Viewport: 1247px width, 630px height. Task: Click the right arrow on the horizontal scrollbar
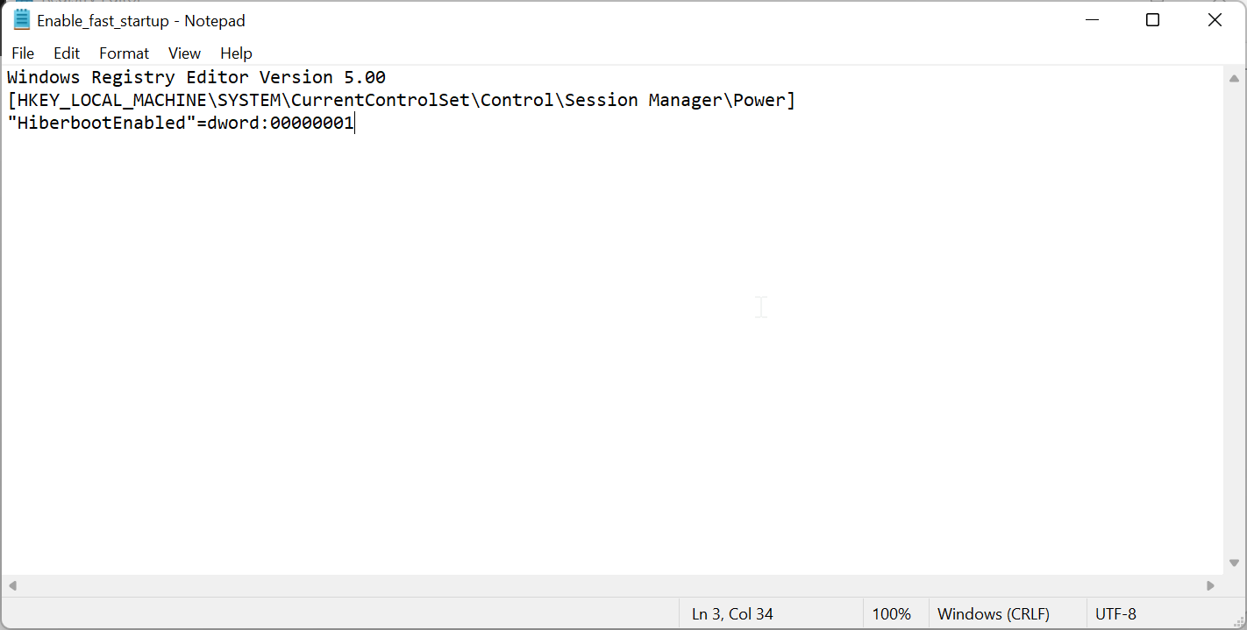pyautogui.click(x=1211, y=584)
